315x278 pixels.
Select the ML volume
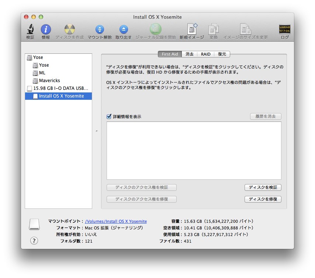pyautogui.click(x=58, y=73)
